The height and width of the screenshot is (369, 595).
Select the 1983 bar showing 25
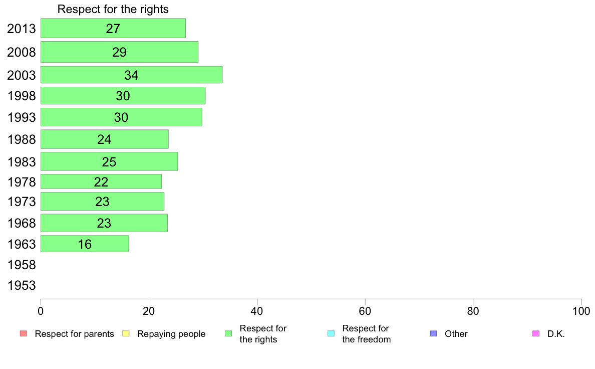click(x=109, y=161)
